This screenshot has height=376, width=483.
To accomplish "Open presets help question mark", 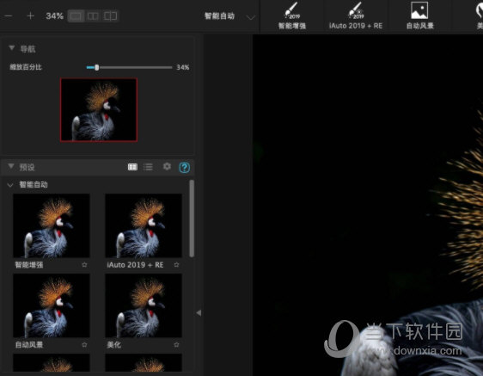I will (x=184, y=168).
